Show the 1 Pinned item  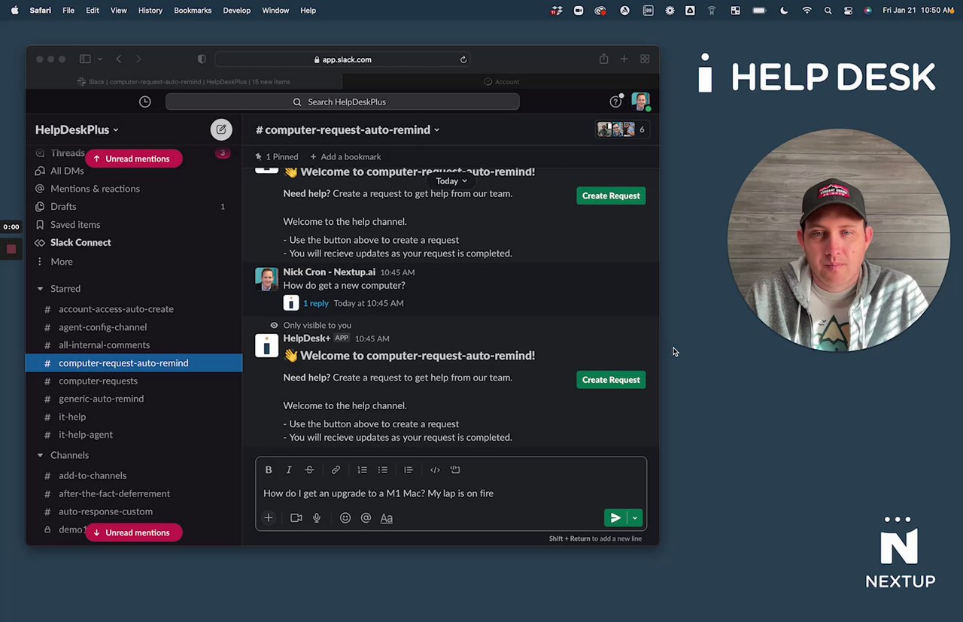[276, 156]
